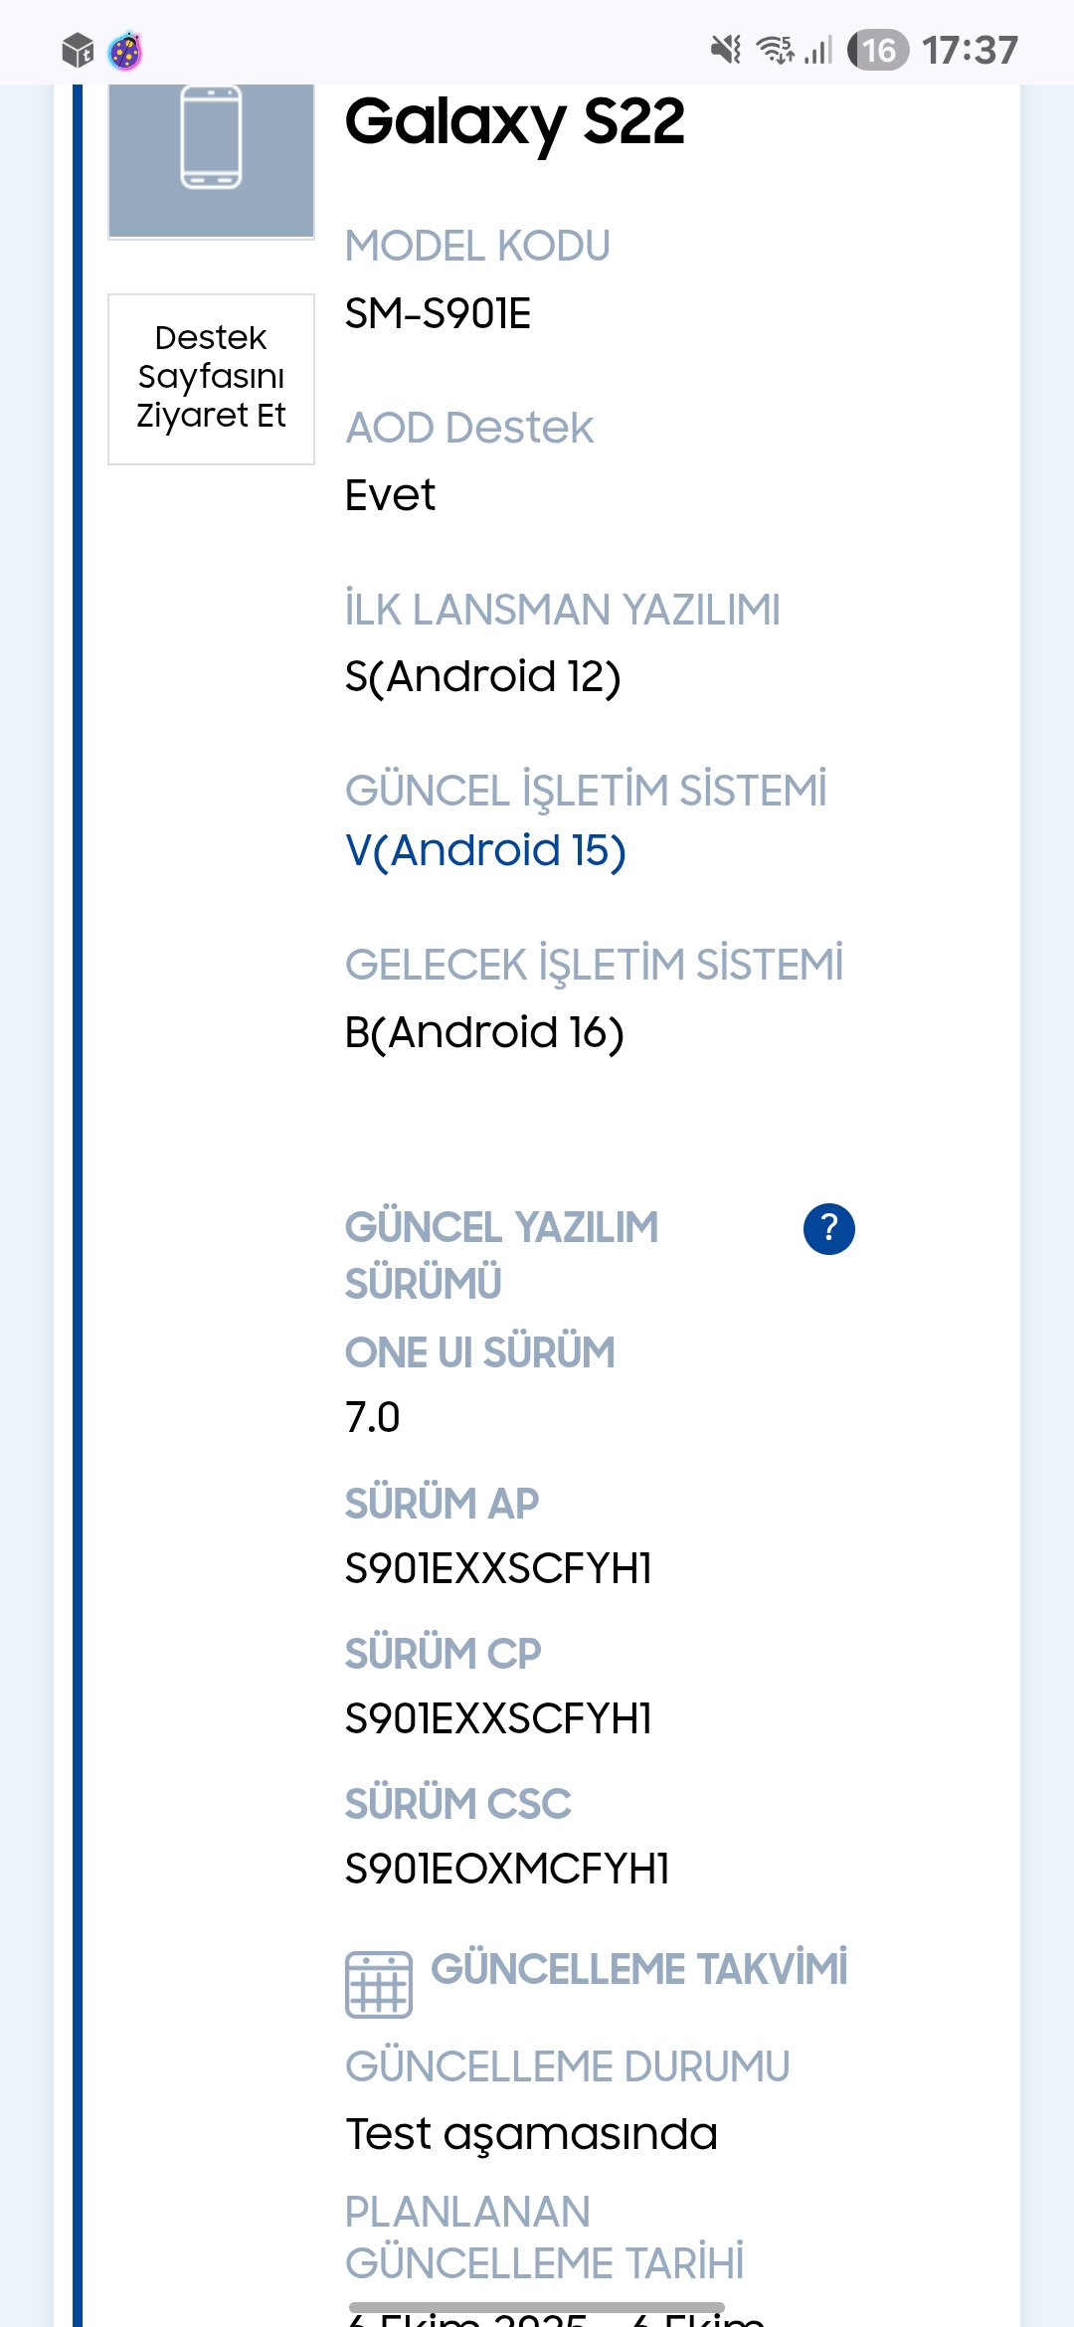1074x2327 pixels.
Task: Click the blue question mark help icon
Action: (828, 1229)
